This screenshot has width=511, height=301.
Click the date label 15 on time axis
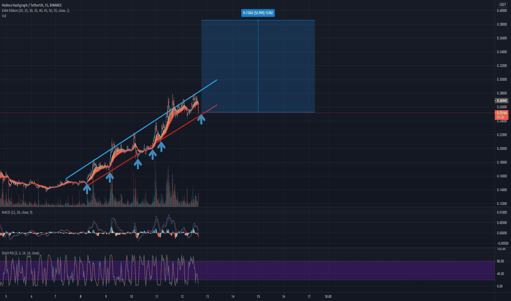(258, 297)
